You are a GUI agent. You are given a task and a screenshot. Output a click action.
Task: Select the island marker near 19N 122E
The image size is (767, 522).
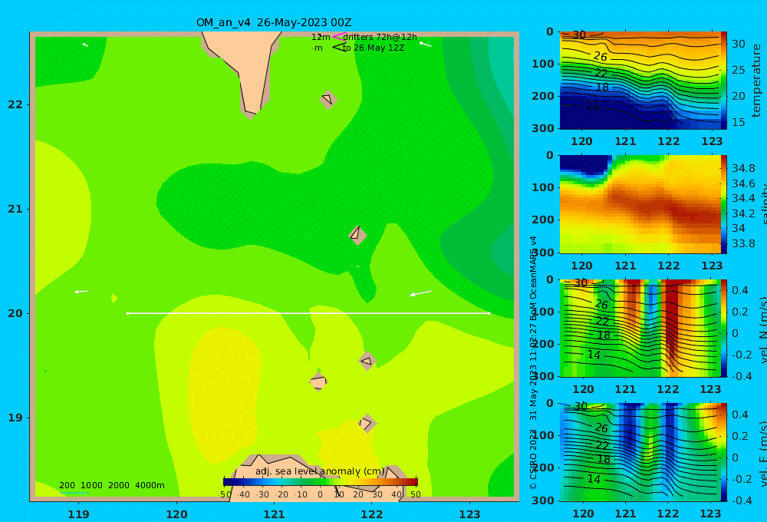point(367,423)
